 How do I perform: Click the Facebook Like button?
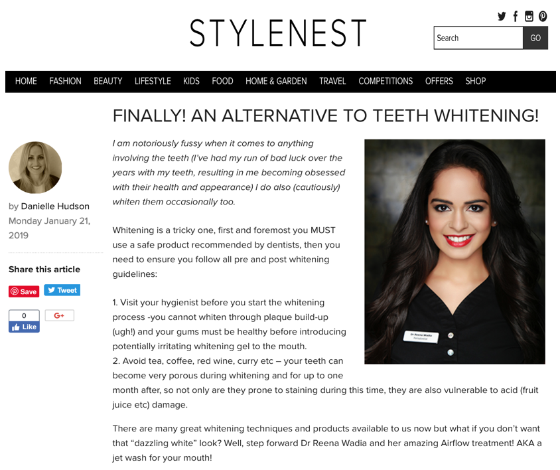[24, 327]
